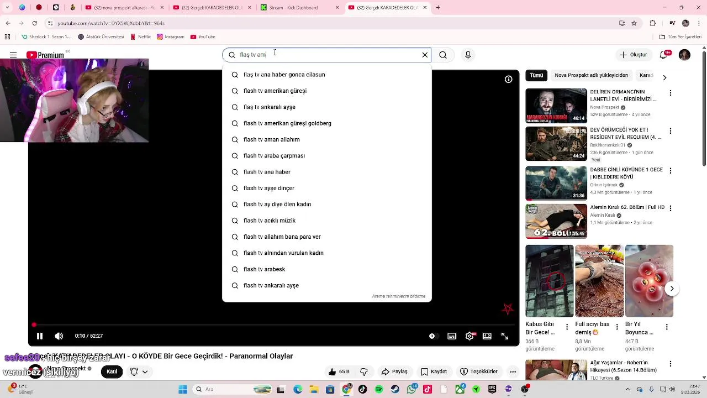Enter full screen mode
The width and height of the screenshot is (707, 398).
[505, 336]
